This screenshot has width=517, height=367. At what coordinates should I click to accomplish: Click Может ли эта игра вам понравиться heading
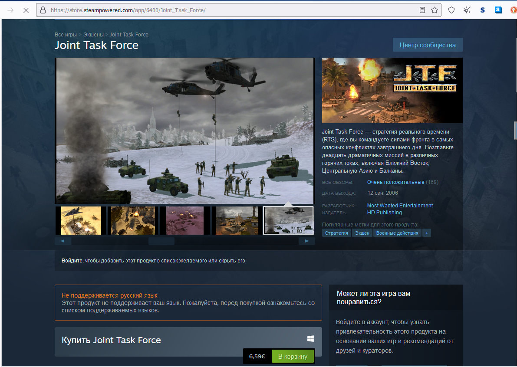coord(373,298)
